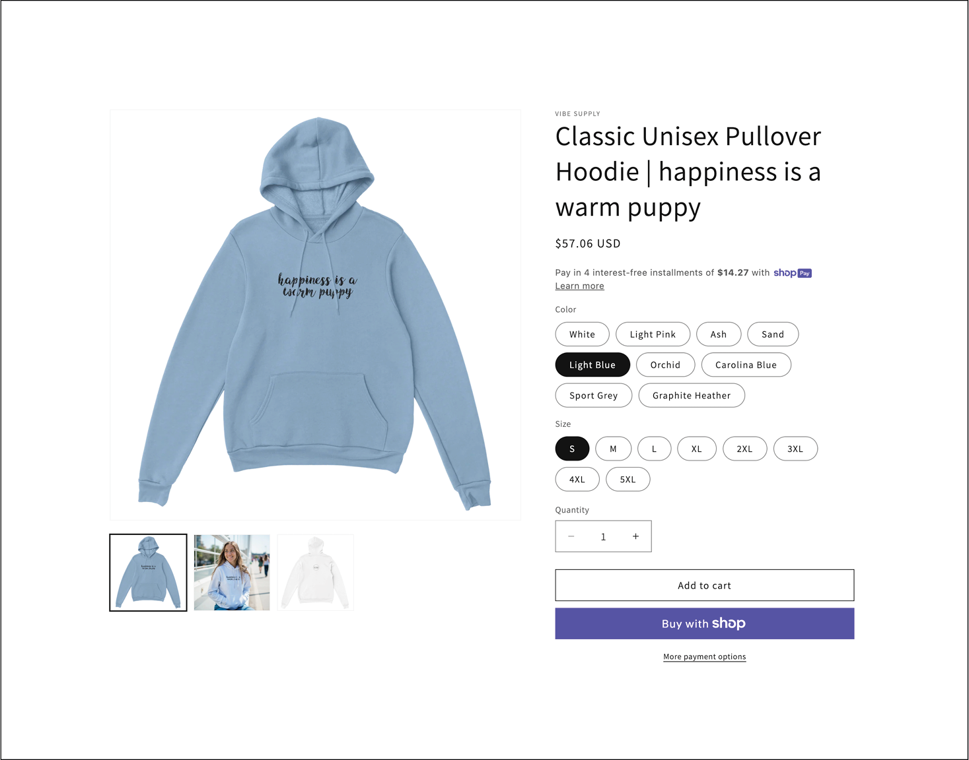This screenshot has width=969, height=760.
Task: Open the main light blue hoodie image
Action: (315, 315)
